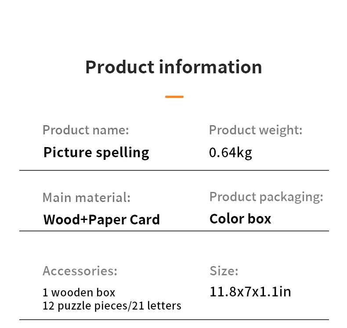The height and width of the screenshot is (328, 347).
Task: Click the 0.64kg weight value
Action: [x=231, y=152]
